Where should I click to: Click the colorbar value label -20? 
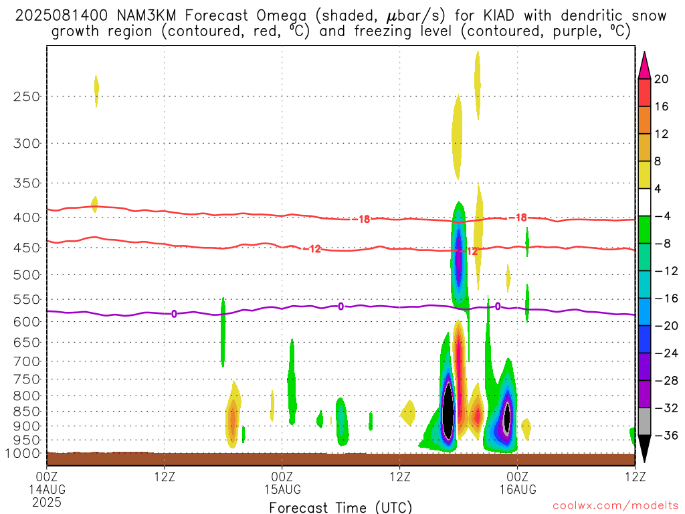point(666,326)
